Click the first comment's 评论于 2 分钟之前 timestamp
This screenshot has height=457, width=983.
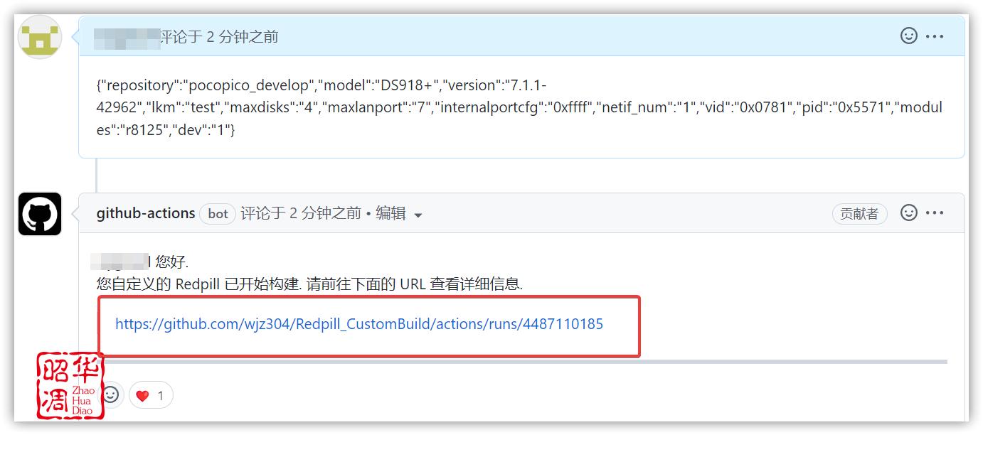219,37
